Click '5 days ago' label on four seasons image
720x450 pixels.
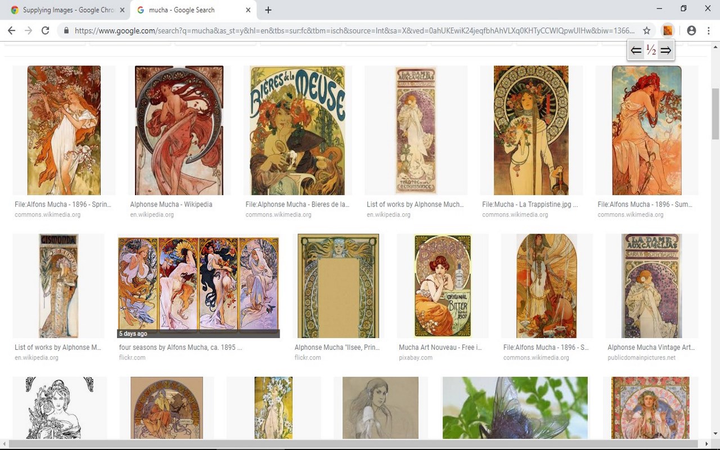coord(133,334)
